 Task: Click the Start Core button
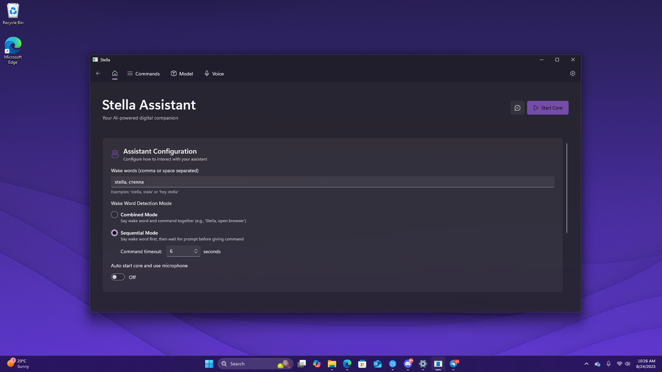pyautogui.click(x=548, y=107)
